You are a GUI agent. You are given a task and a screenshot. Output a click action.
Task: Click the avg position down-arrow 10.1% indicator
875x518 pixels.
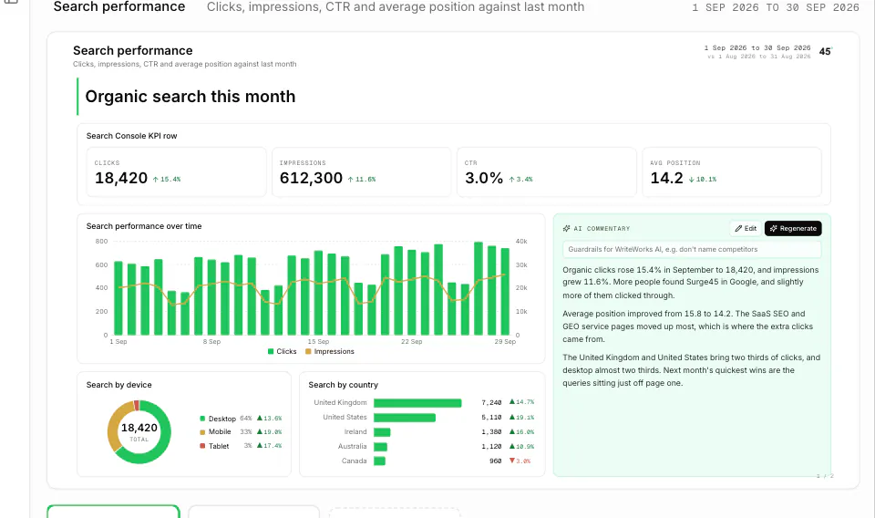tap(703, 179)
